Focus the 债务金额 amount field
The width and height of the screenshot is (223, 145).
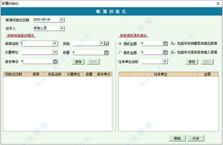pos(152,52)
